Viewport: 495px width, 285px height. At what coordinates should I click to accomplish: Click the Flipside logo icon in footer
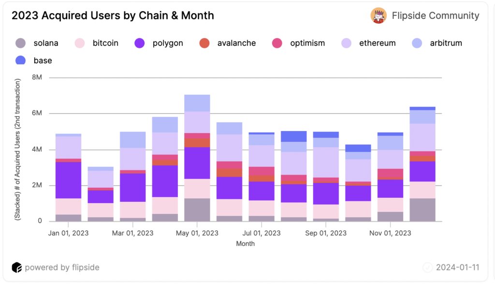click(x=17, y=268)
